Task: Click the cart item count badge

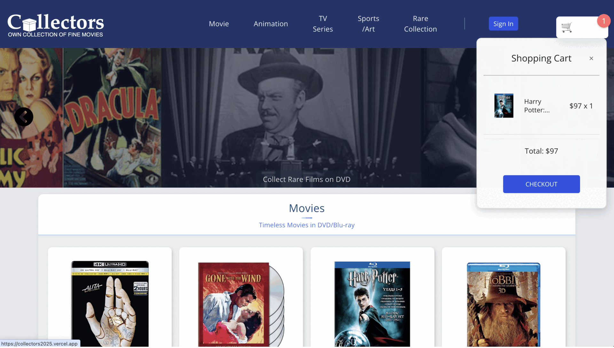Action: point(603,21)
